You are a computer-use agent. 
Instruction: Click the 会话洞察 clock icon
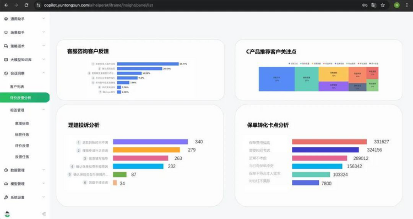coord(6,73)
